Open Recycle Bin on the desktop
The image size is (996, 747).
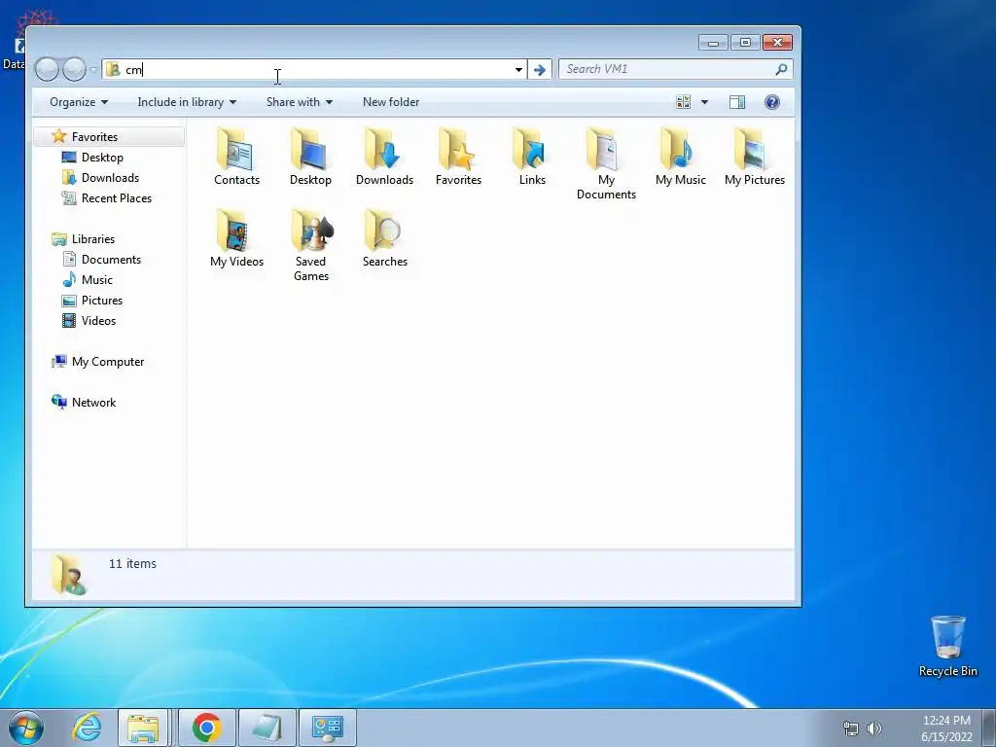coord(947,646)
